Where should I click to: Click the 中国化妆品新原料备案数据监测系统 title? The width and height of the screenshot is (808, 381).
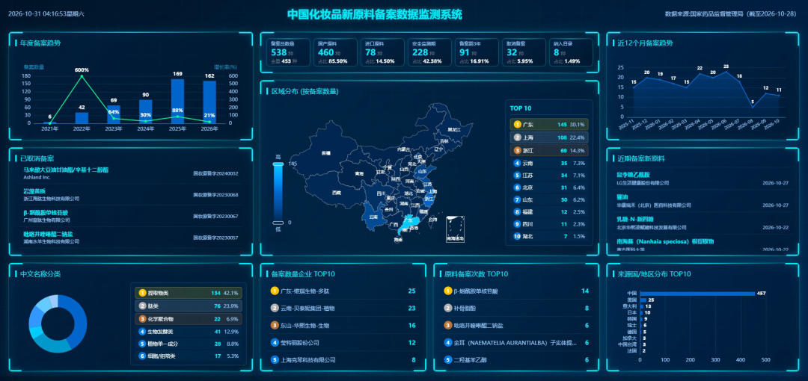[375, 14]
